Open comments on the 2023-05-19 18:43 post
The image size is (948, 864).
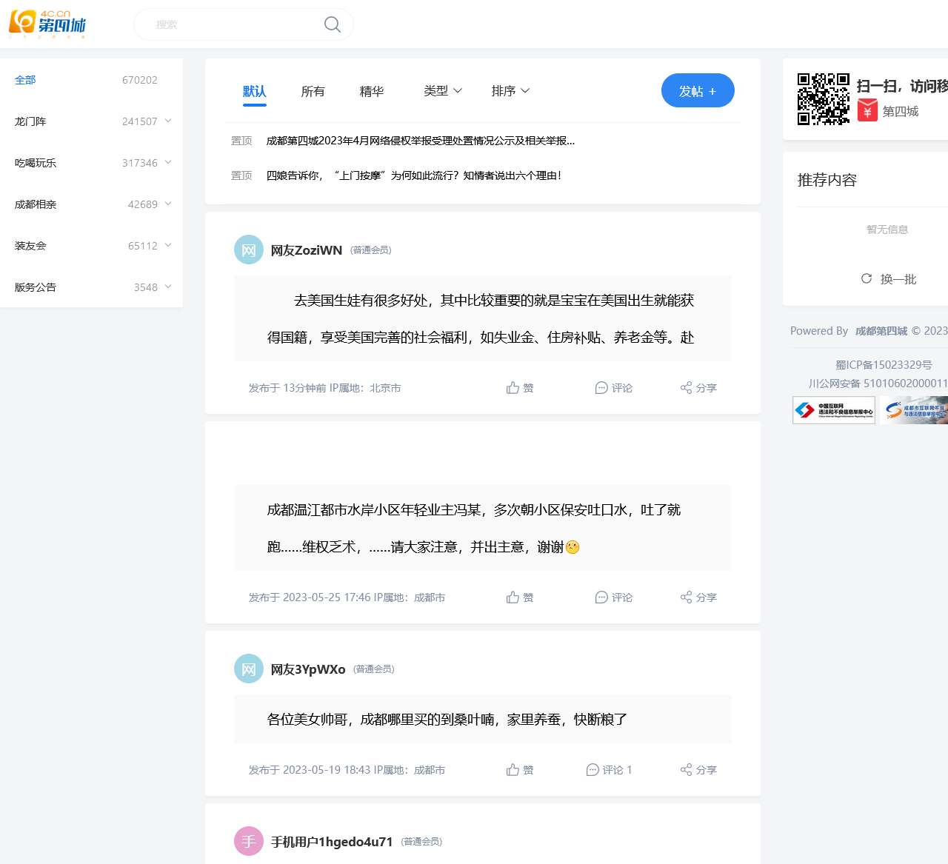609,770
